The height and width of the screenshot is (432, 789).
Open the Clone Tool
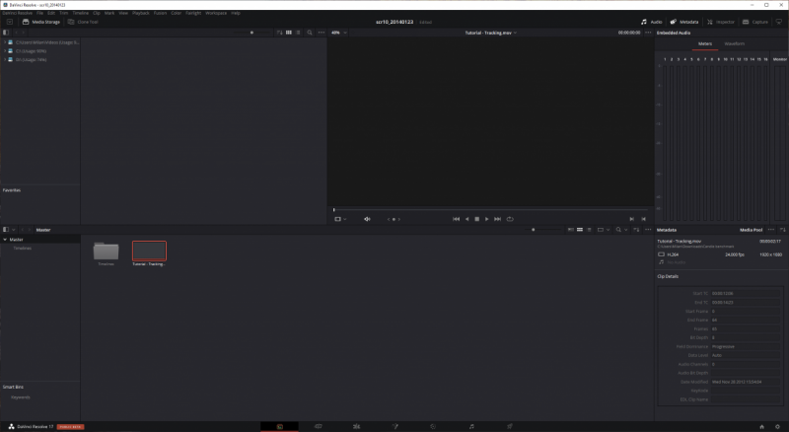pos(83,22)
